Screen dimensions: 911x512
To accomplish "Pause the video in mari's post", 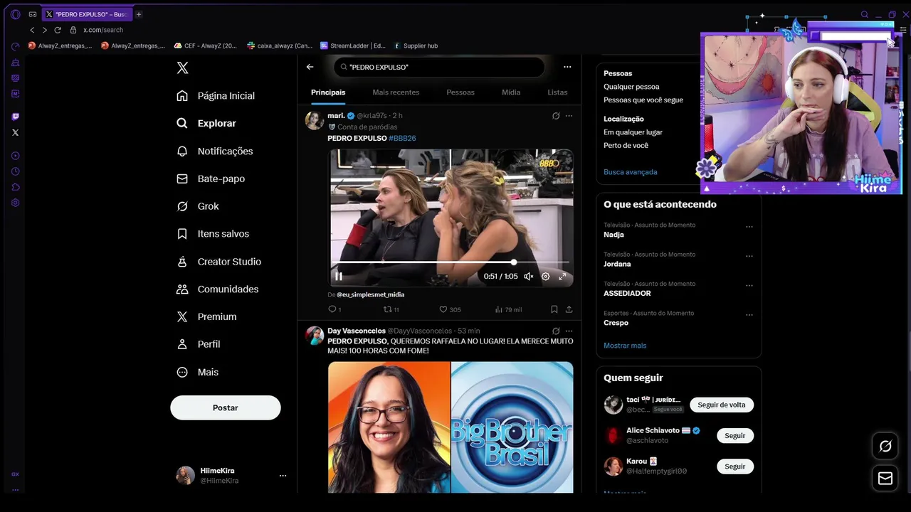I will [339, 276].
